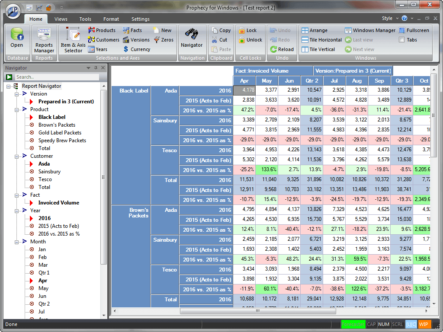Viewport: 443px width, 332px height.
Task: Collapse the Month tree node
Action: pos(17,242)
